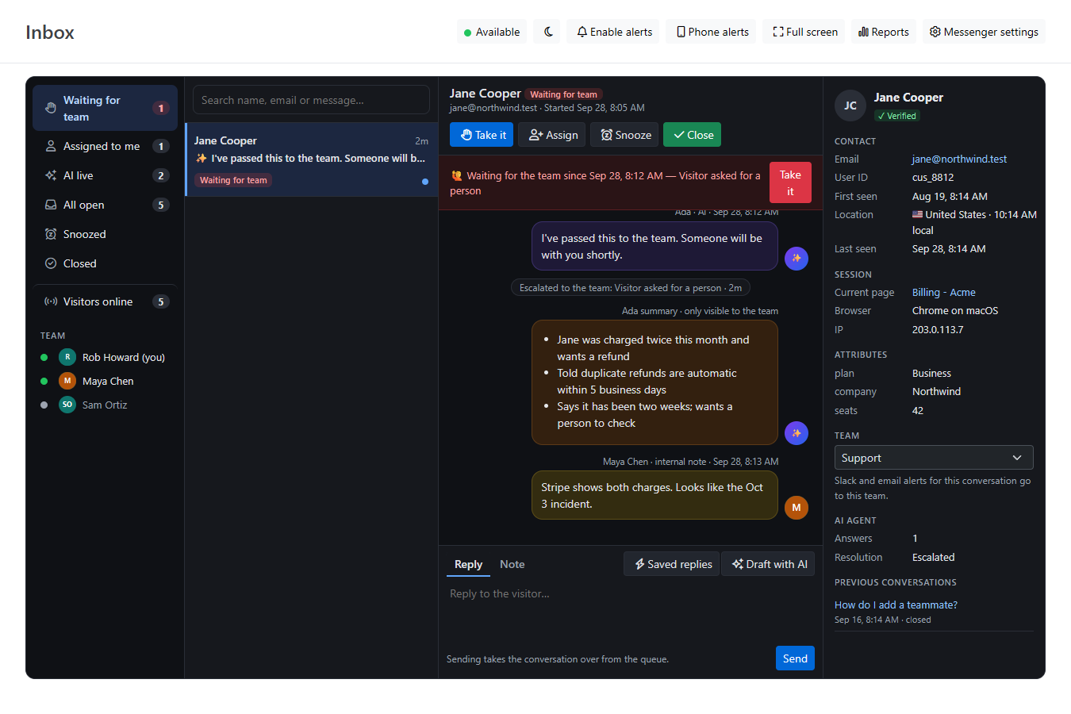Open Rob Howard's team avatar
Image resolution: width=1071 pixels, height=714 pixels.
[x=67, y=357]
